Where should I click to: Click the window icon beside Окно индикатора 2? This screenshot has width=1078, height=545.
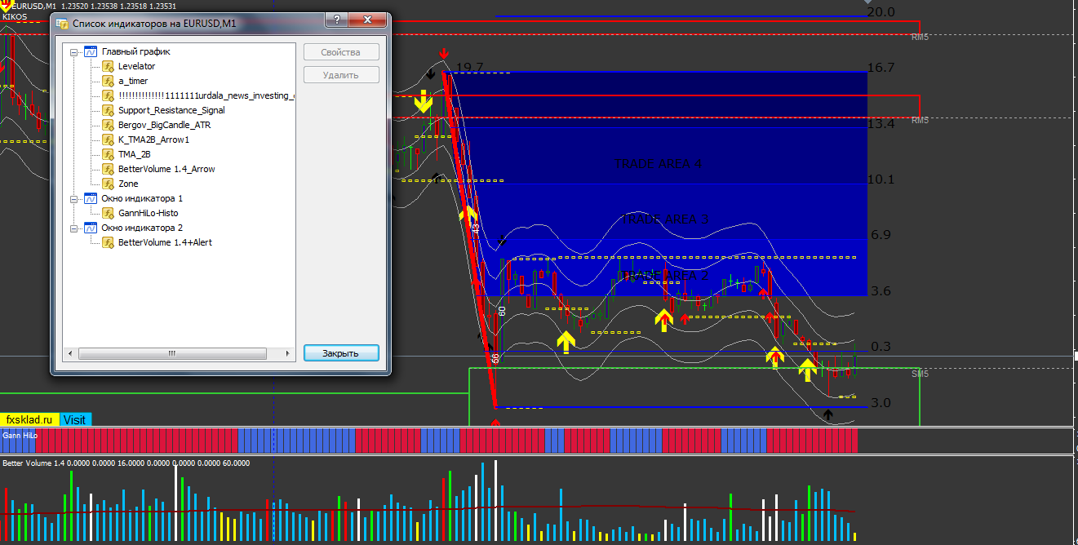91,228
